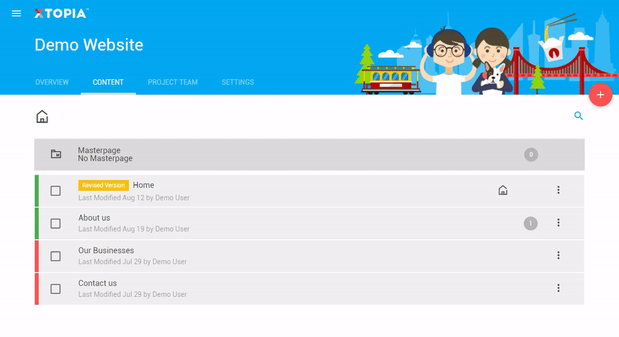Open more options for Home page
Screen dimensions: 619x337
click(x=558, y=190)
